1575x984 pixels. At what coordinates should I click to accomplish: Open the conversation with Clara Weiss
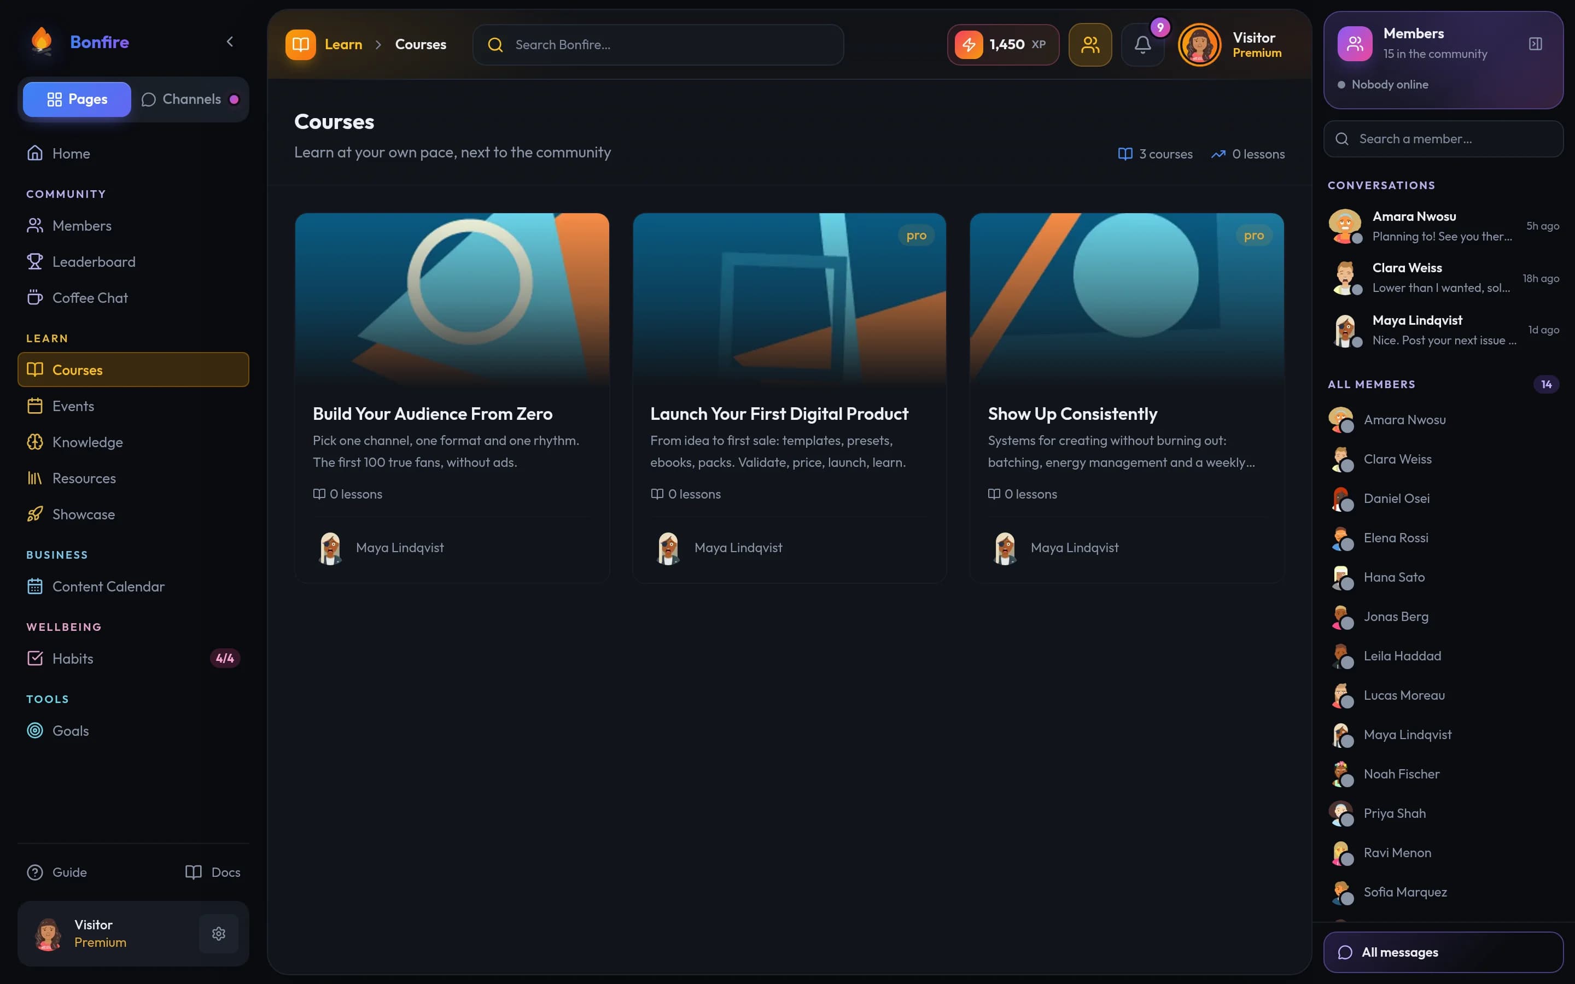[x=1443, y=278]
